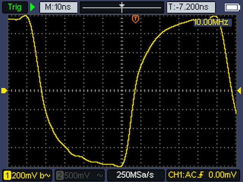Select the T:-7.200ns trigger time readout
The image size is (243, 182).
click(x=191, y=7)
